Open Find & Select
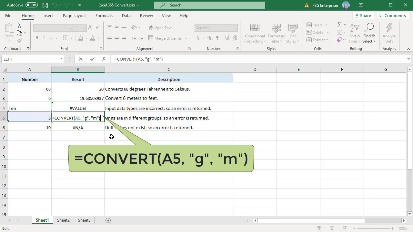 [369, 34]
